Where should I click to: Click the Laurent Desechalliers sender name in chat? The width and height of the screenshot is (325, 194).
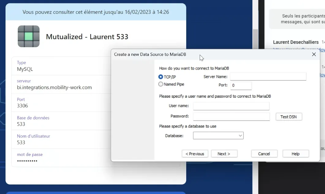(x=296, y=42)
